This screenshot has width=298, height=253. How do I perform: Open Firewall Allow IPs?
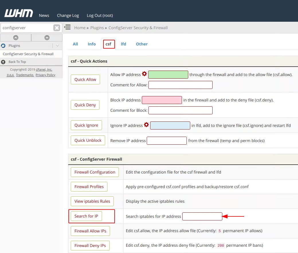click(x=90, y=231)
